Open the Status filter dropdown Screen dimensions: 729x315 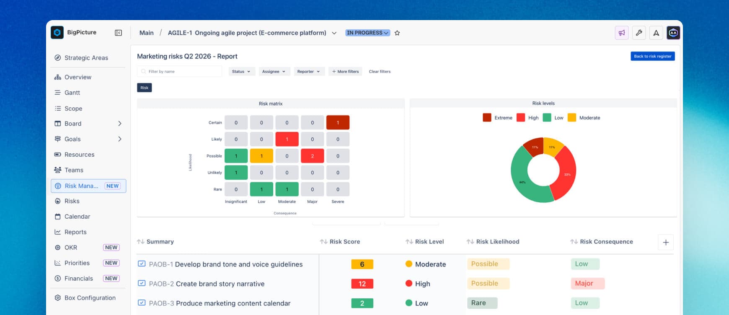click(x=241, y=72)
